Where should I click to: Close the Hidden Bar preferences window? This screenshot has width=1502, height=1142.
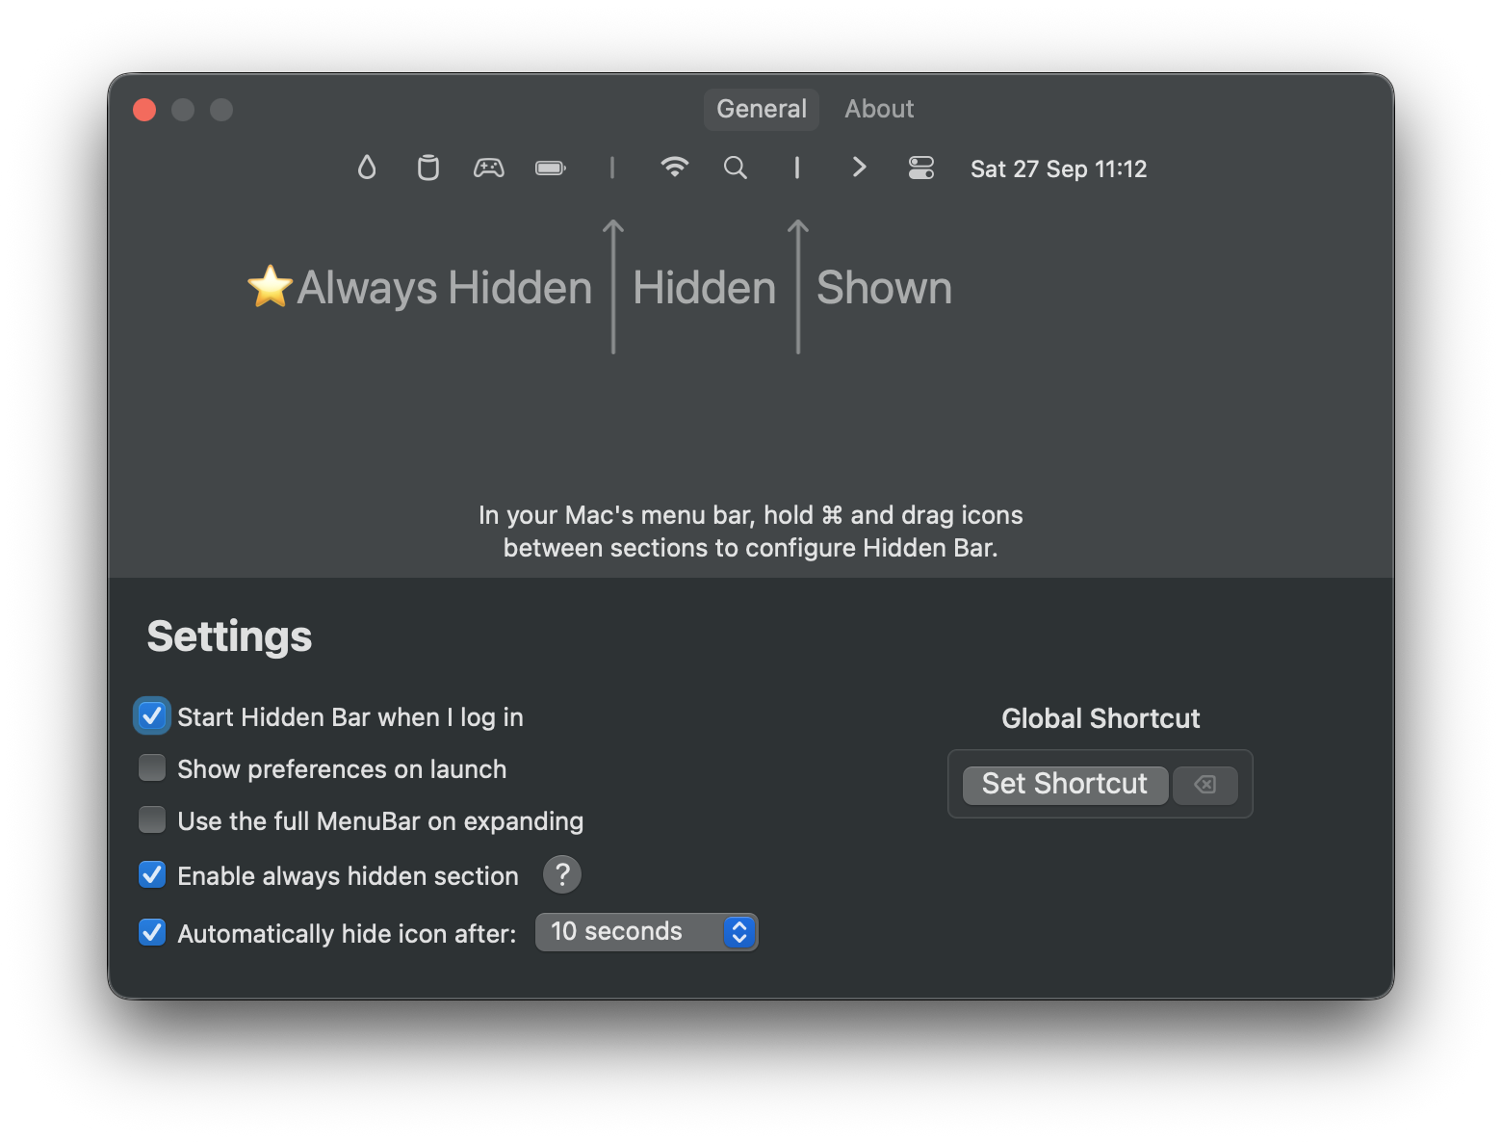click(144, 110)
